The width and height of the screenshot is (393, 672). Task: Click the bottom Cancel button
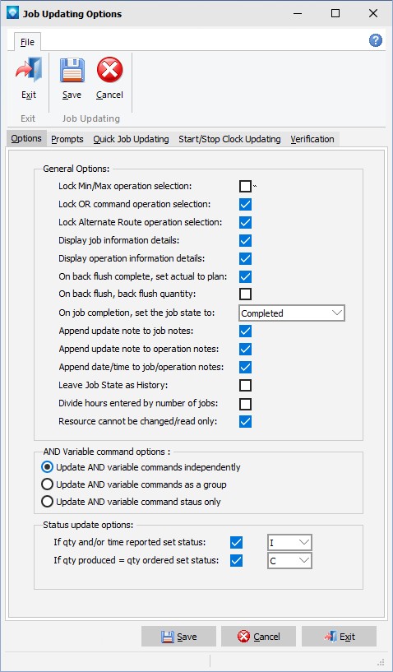click(x=258, y=637)
